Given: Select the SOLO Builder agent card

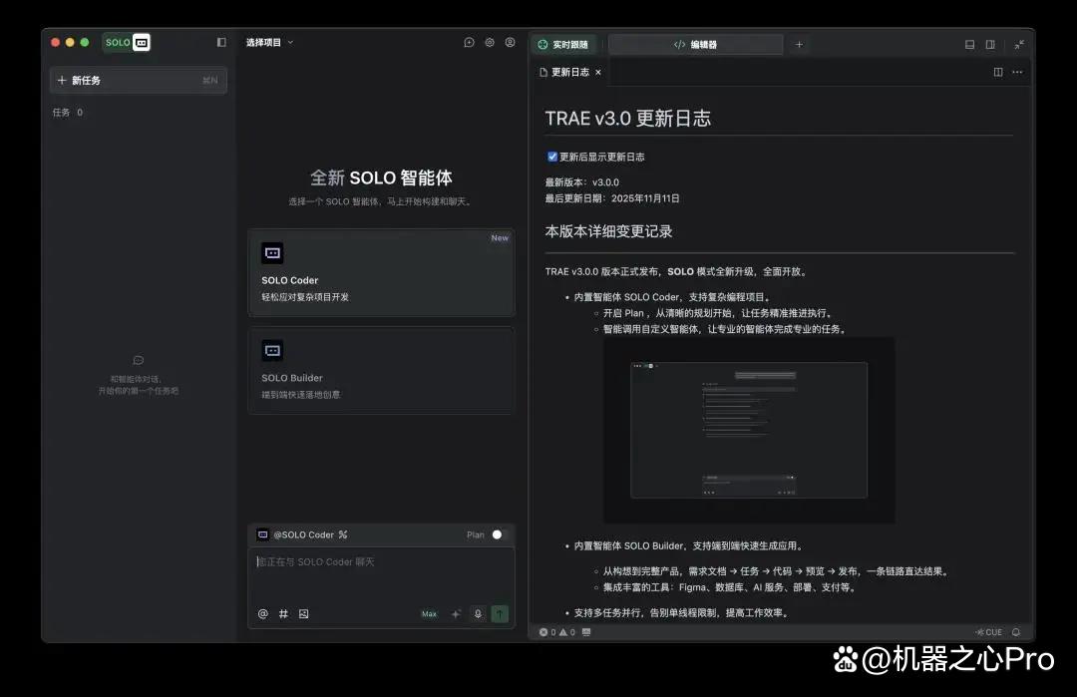Looking at the screenshot, I should pyautogui.click(x=381, y=371).
